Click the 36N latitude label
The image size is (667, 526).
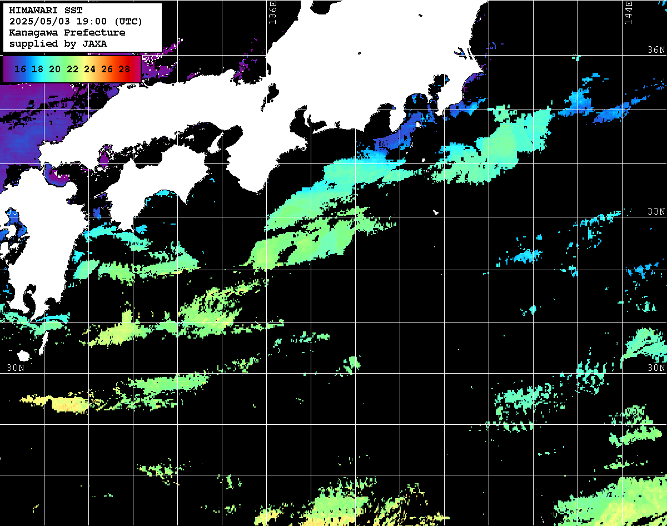pyautogui.click(x=656, y=49)
